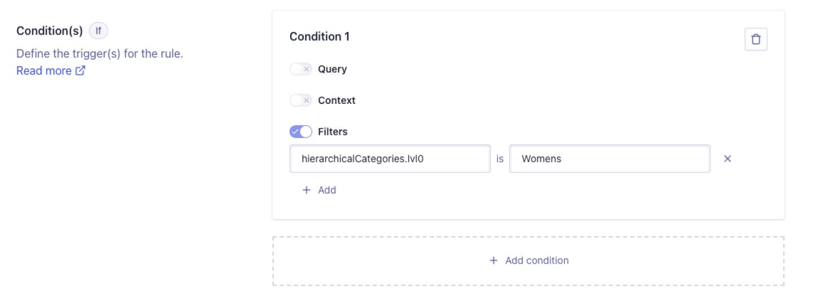Open the Read more link
The width and height of the screenshot is (813, 297).
[x=44, y=71]
